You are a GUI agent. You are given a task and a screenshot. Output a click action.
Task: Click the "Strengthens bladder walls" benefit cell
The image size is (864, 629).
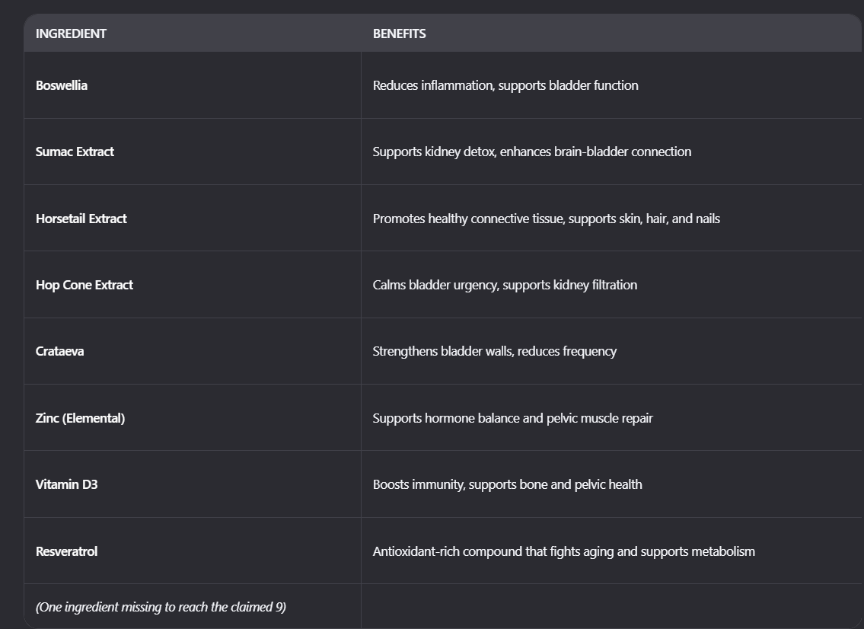(x=494, y=351)
